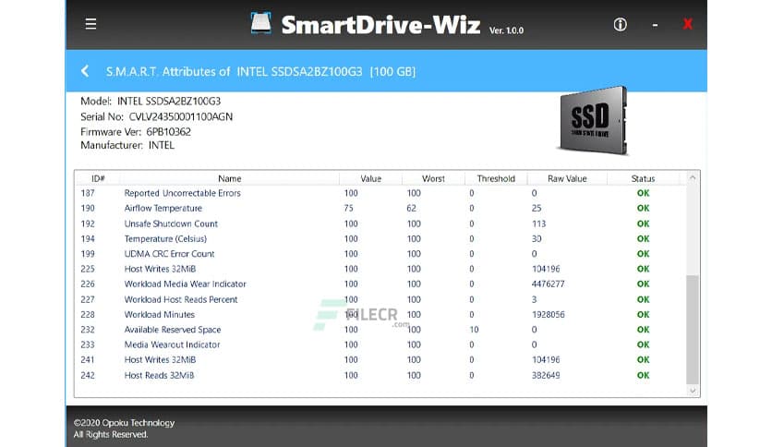Select the Airflow Temperature row

coord(380,208)
